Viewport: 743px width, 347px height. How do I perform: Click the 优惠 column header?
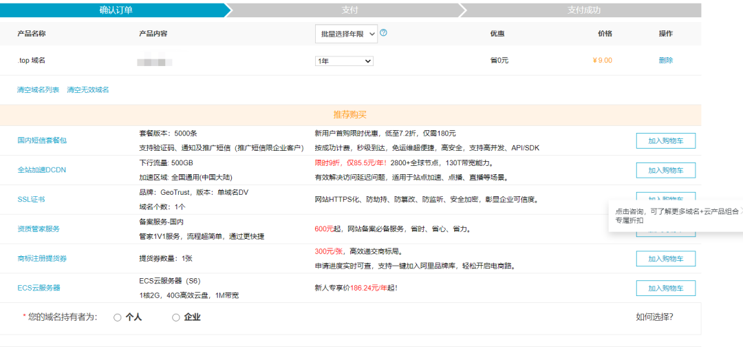tap(497, 34)
